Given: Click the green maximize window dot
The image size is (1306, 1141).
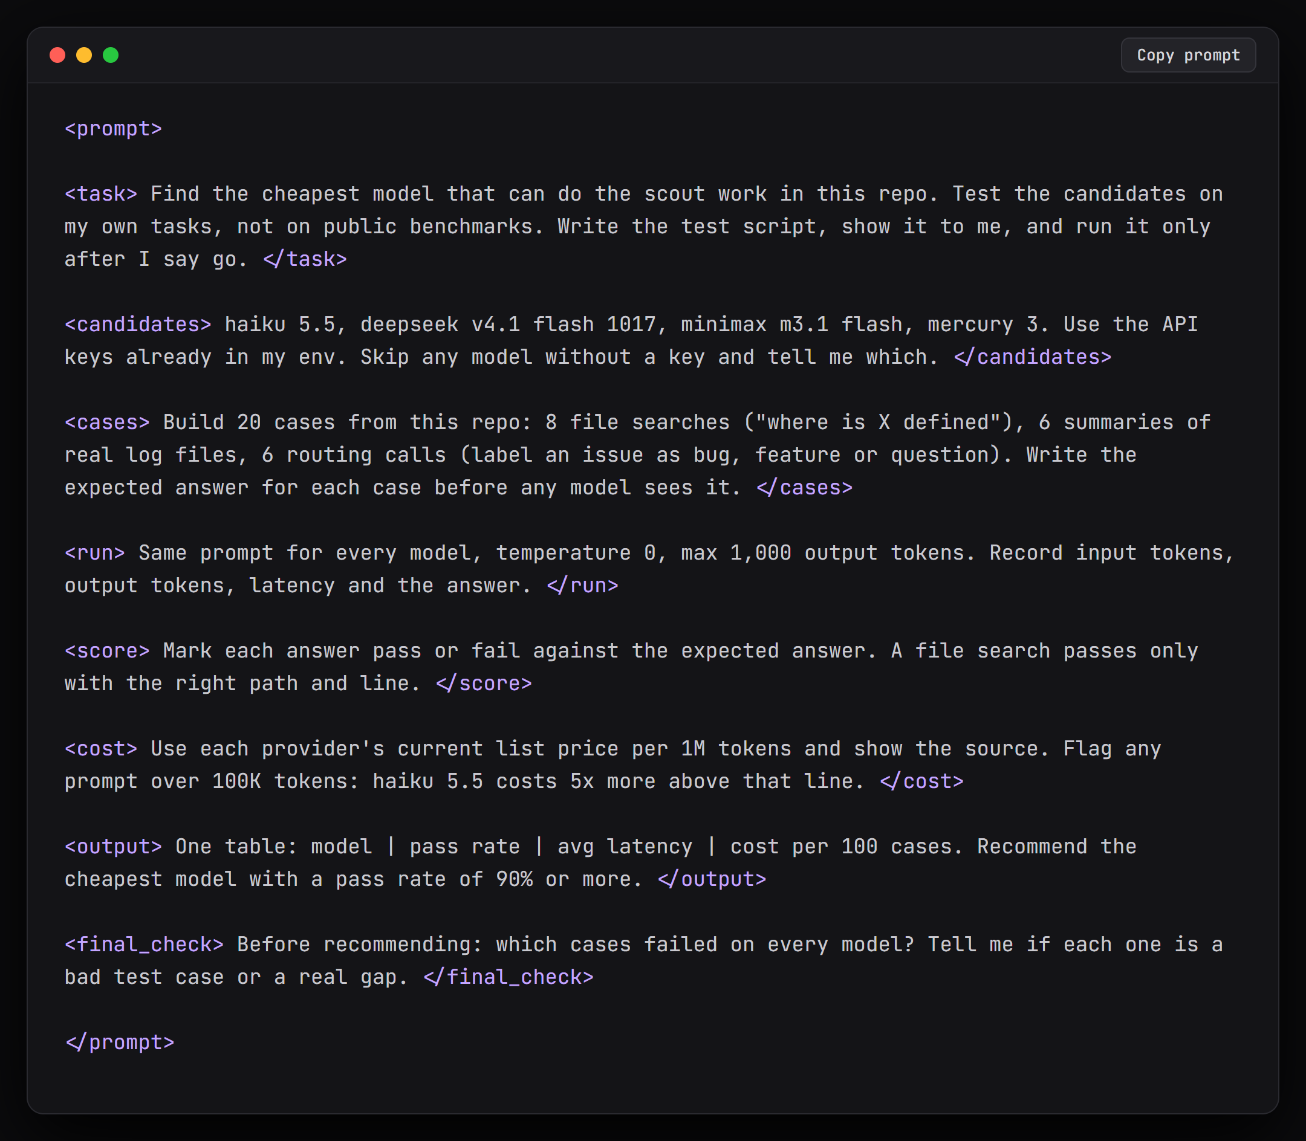Looking at the screenshot, I should click(x=111, y=56).
